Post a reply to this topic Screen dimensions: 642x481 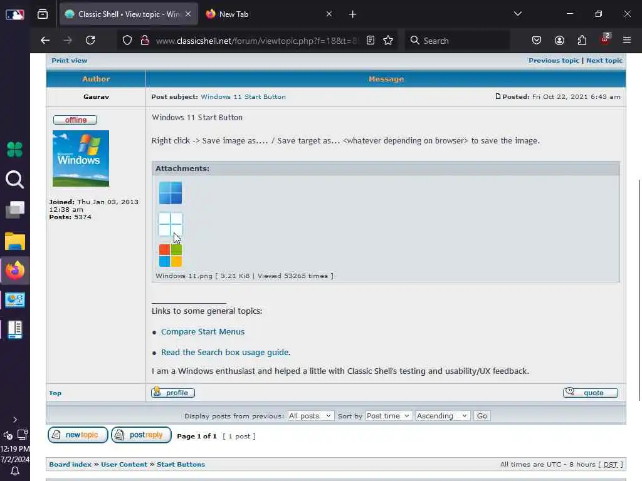point(141,435)
